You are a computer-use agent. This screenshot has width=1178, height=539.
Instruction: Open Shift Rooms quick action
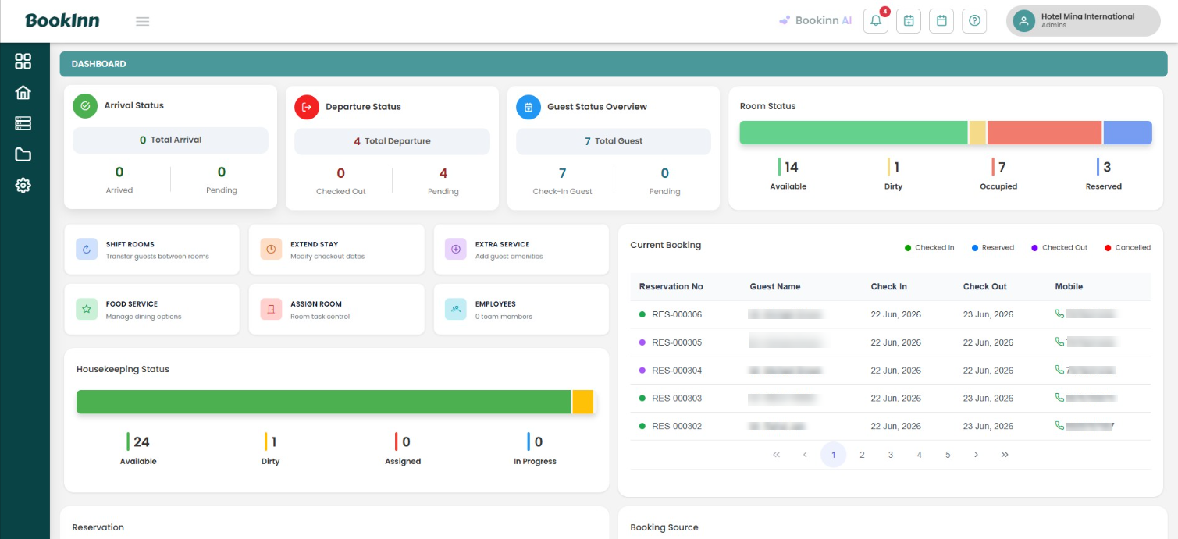151,250
